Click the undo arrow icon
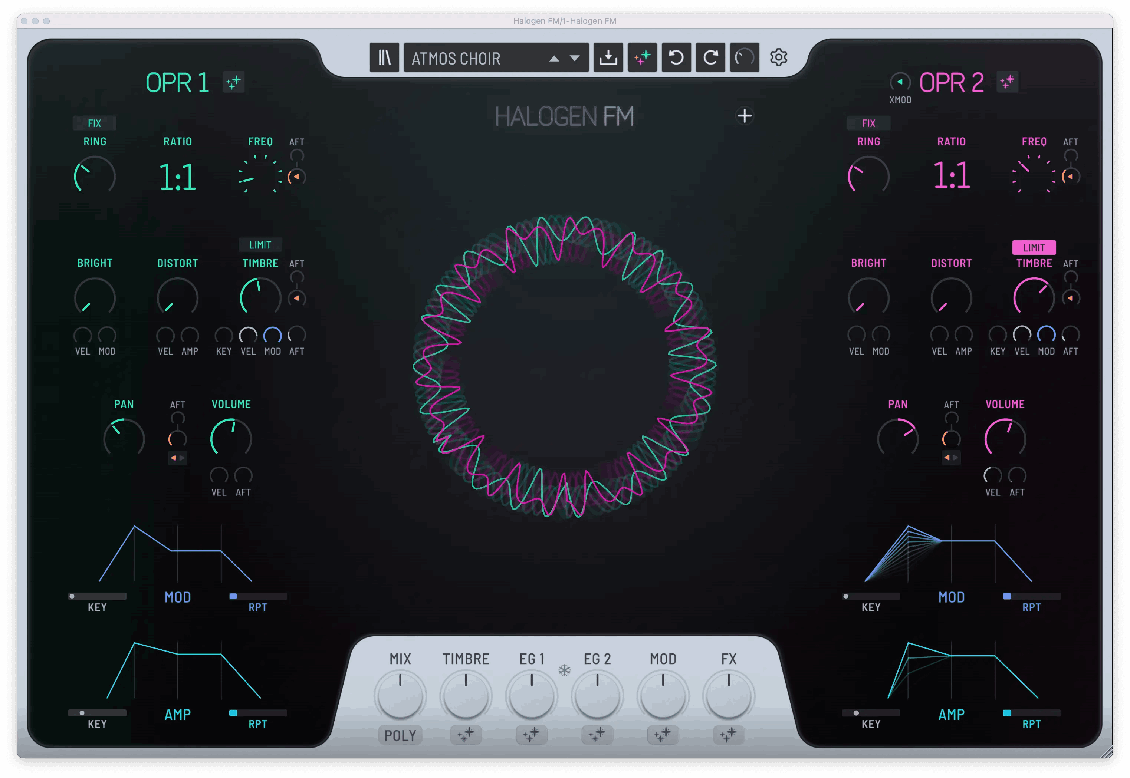 676,57
